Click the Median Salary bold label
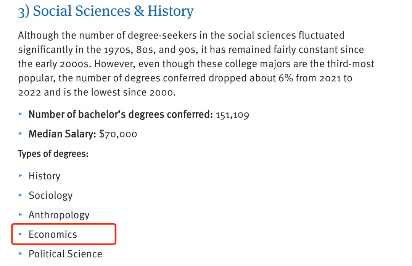 point(62,134)
